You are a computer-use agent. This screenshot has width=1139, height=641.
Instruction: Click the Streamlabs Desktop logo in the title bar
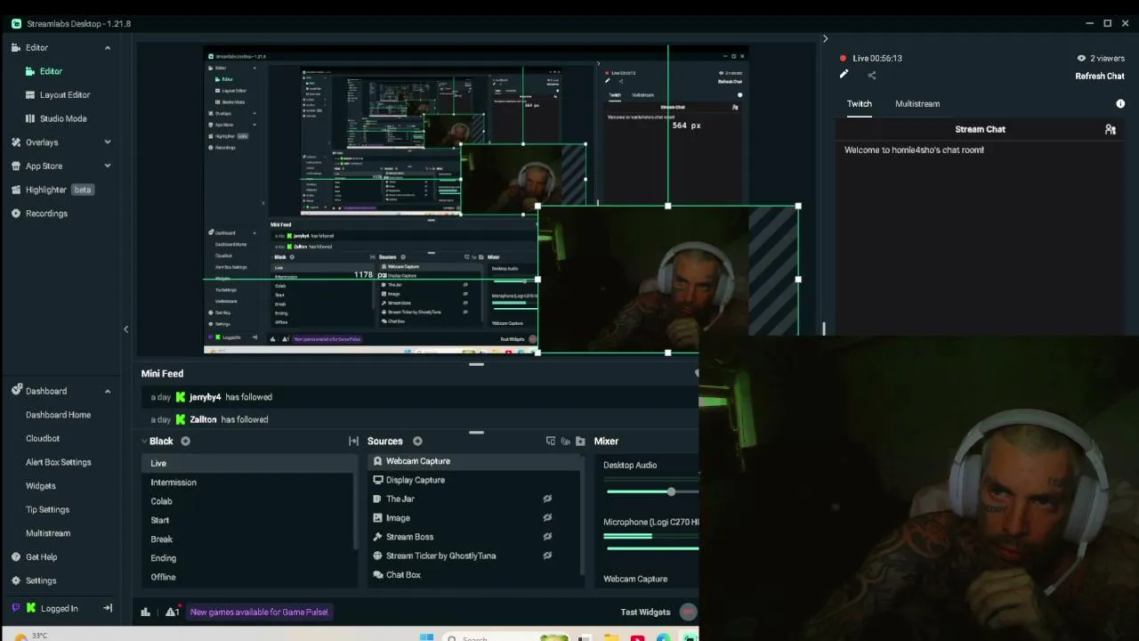pyautogui.click(x=16, y=23)
